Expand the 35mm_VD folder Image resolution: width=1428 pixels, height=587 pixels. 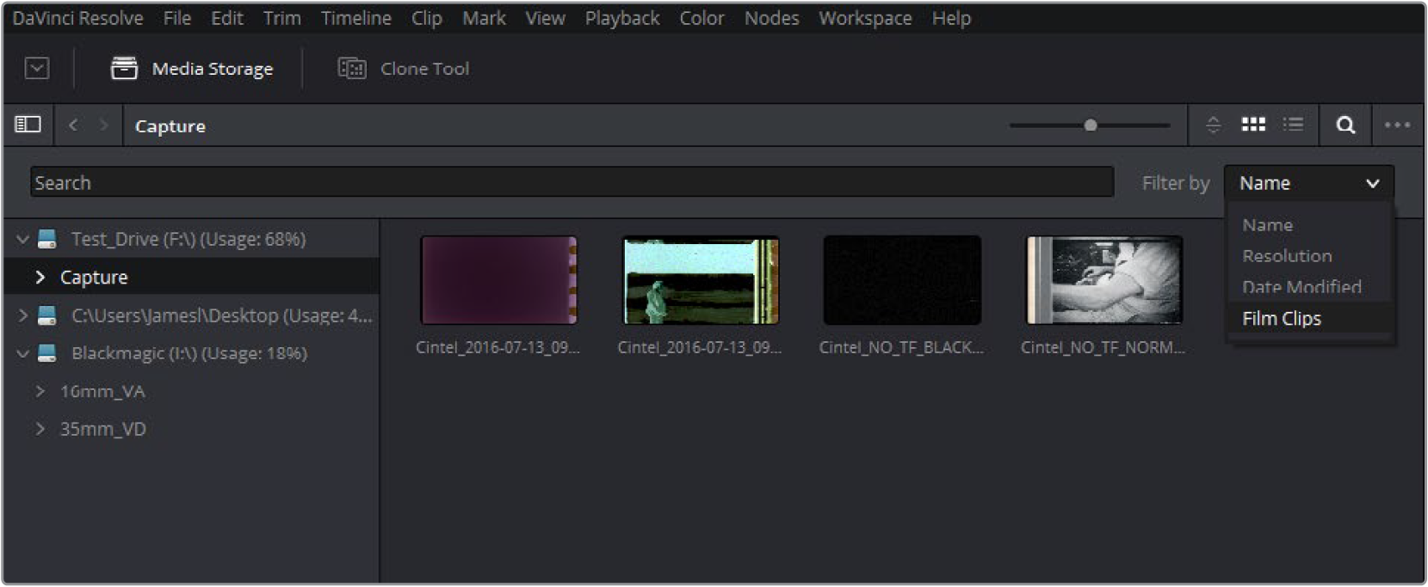(40, 429)
